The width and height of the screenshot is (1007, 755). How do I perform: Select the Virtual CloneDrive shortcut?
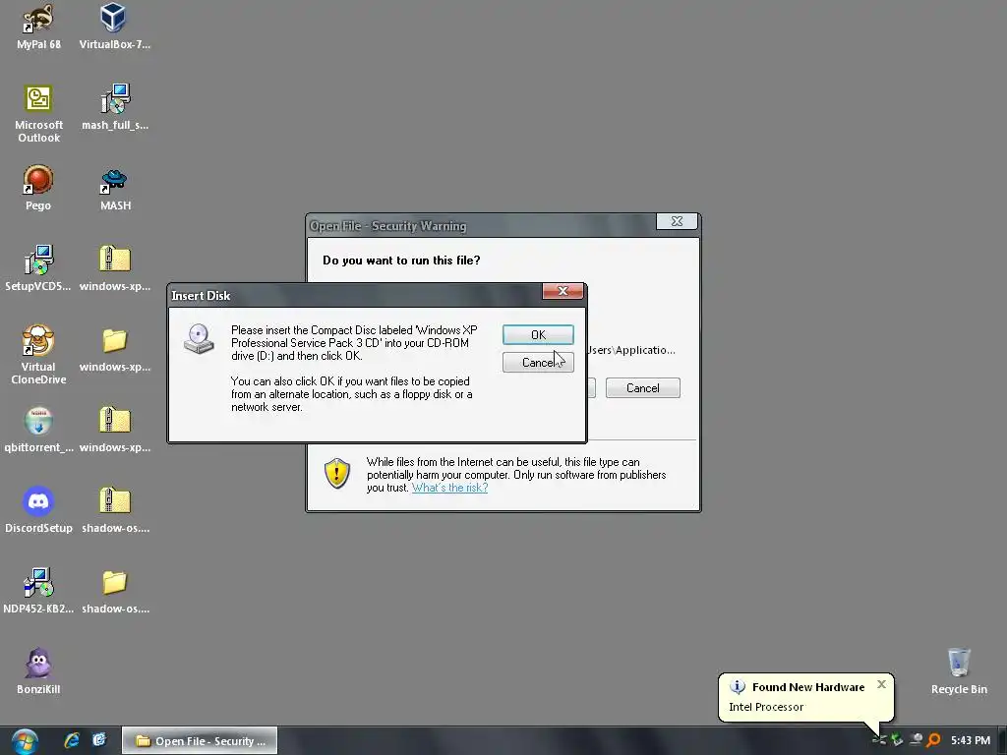pos(38,354)
